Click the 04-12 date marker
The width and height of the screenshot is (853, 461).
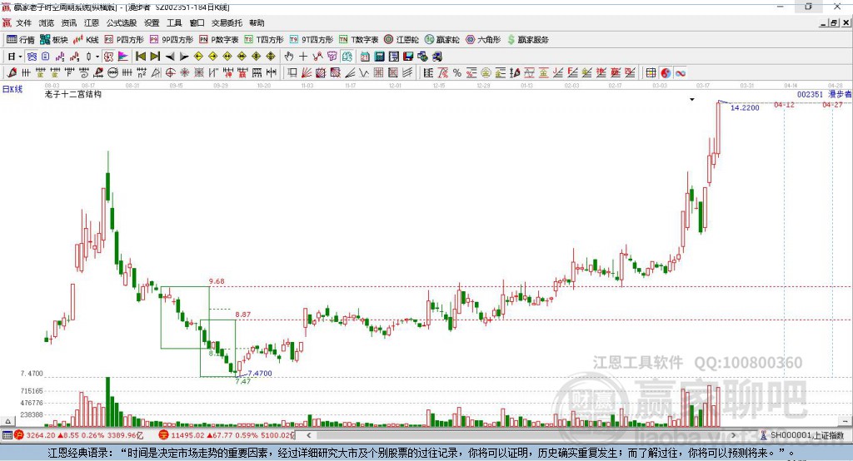coord(784,104)
